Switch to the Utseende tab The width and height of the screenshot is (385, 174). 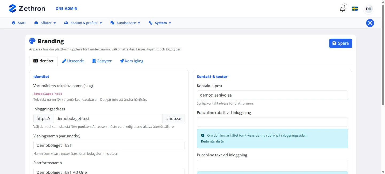tap(73, 61)
